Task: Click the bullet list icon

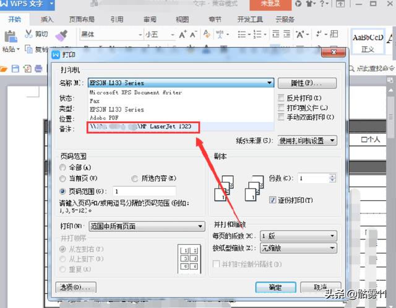Action: click(x=242, y=34)
